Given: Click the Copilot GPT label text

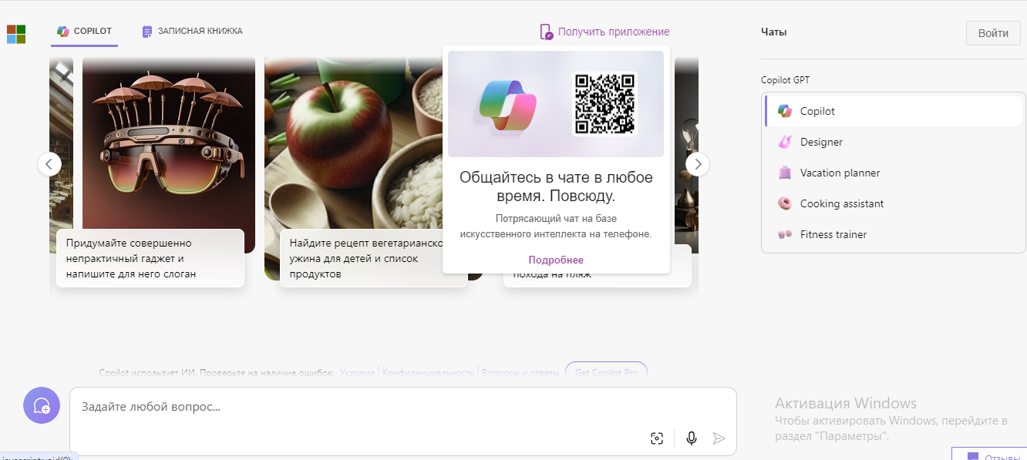Looking at the screenshot, I should (x=785, y=79).
